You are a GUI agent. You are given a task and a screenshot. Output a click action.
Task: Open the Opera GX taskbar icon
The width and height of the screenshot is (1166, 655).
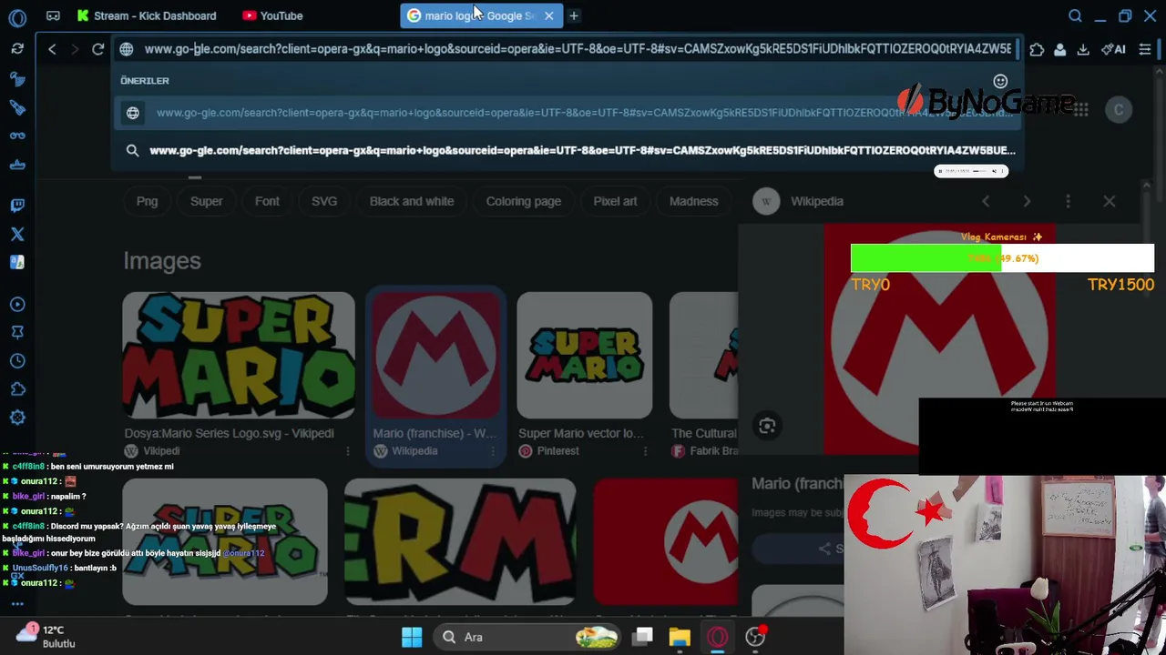pos(718,637)
